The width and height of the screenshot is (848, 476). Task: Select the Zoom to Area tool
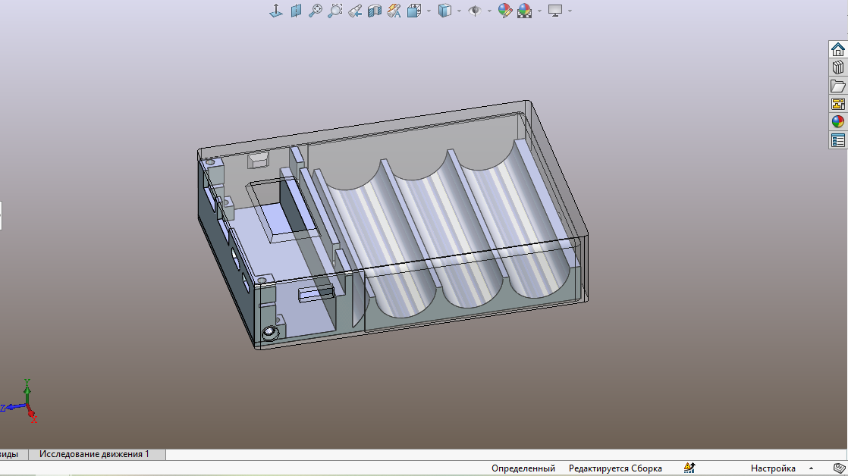[x=334, y=11]
